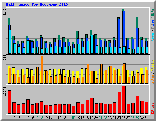Screen dimensions: 156x121
Task: Click day label 15 on the x-axis
Action: (73, 118)
